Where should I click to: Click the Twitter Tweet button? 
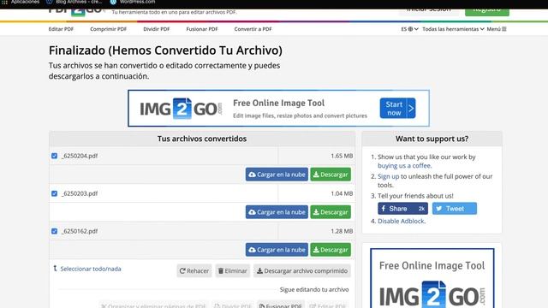[455, 209]
